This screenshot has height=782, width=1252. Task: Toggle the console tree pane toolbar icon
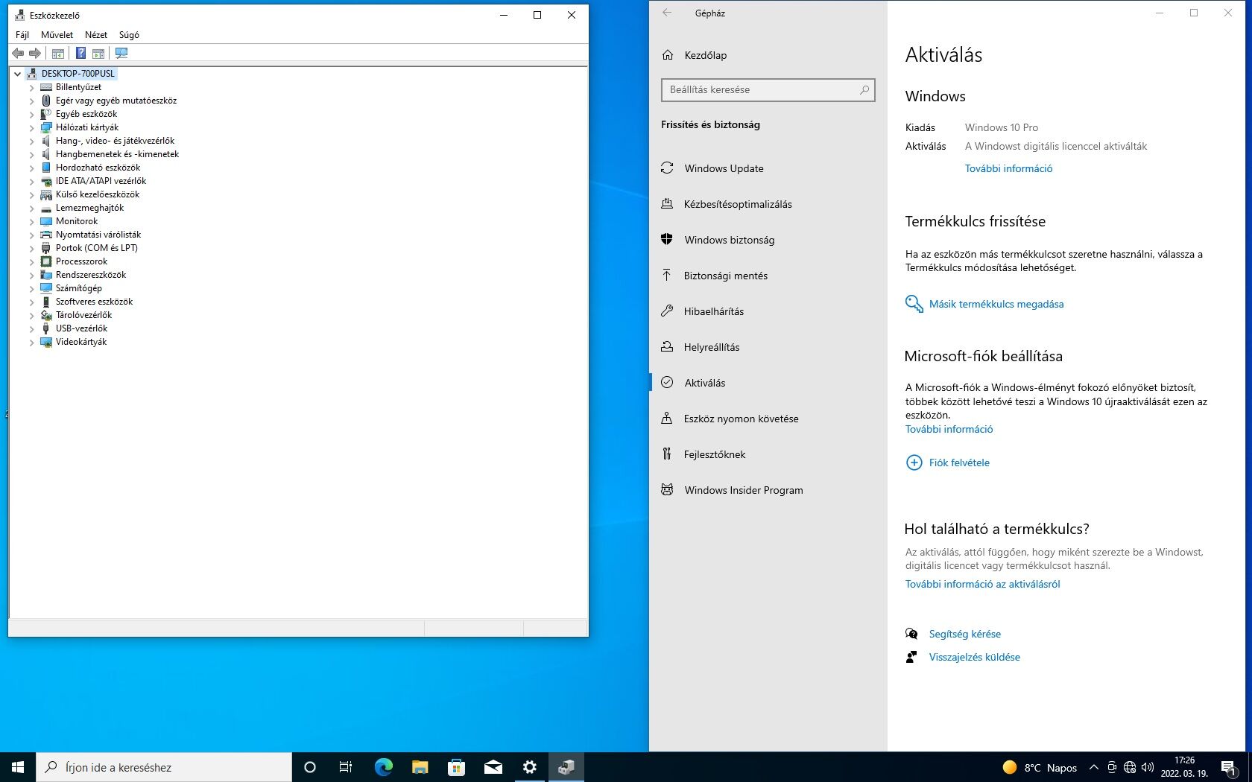(x=58, y=53)
